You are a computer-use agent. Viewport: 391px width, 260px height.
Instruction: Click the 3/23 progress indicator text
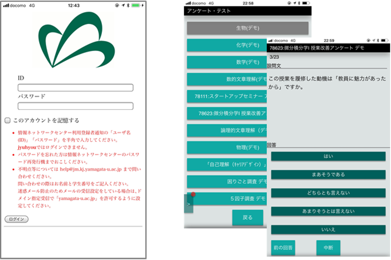click(x=274, y=57)
